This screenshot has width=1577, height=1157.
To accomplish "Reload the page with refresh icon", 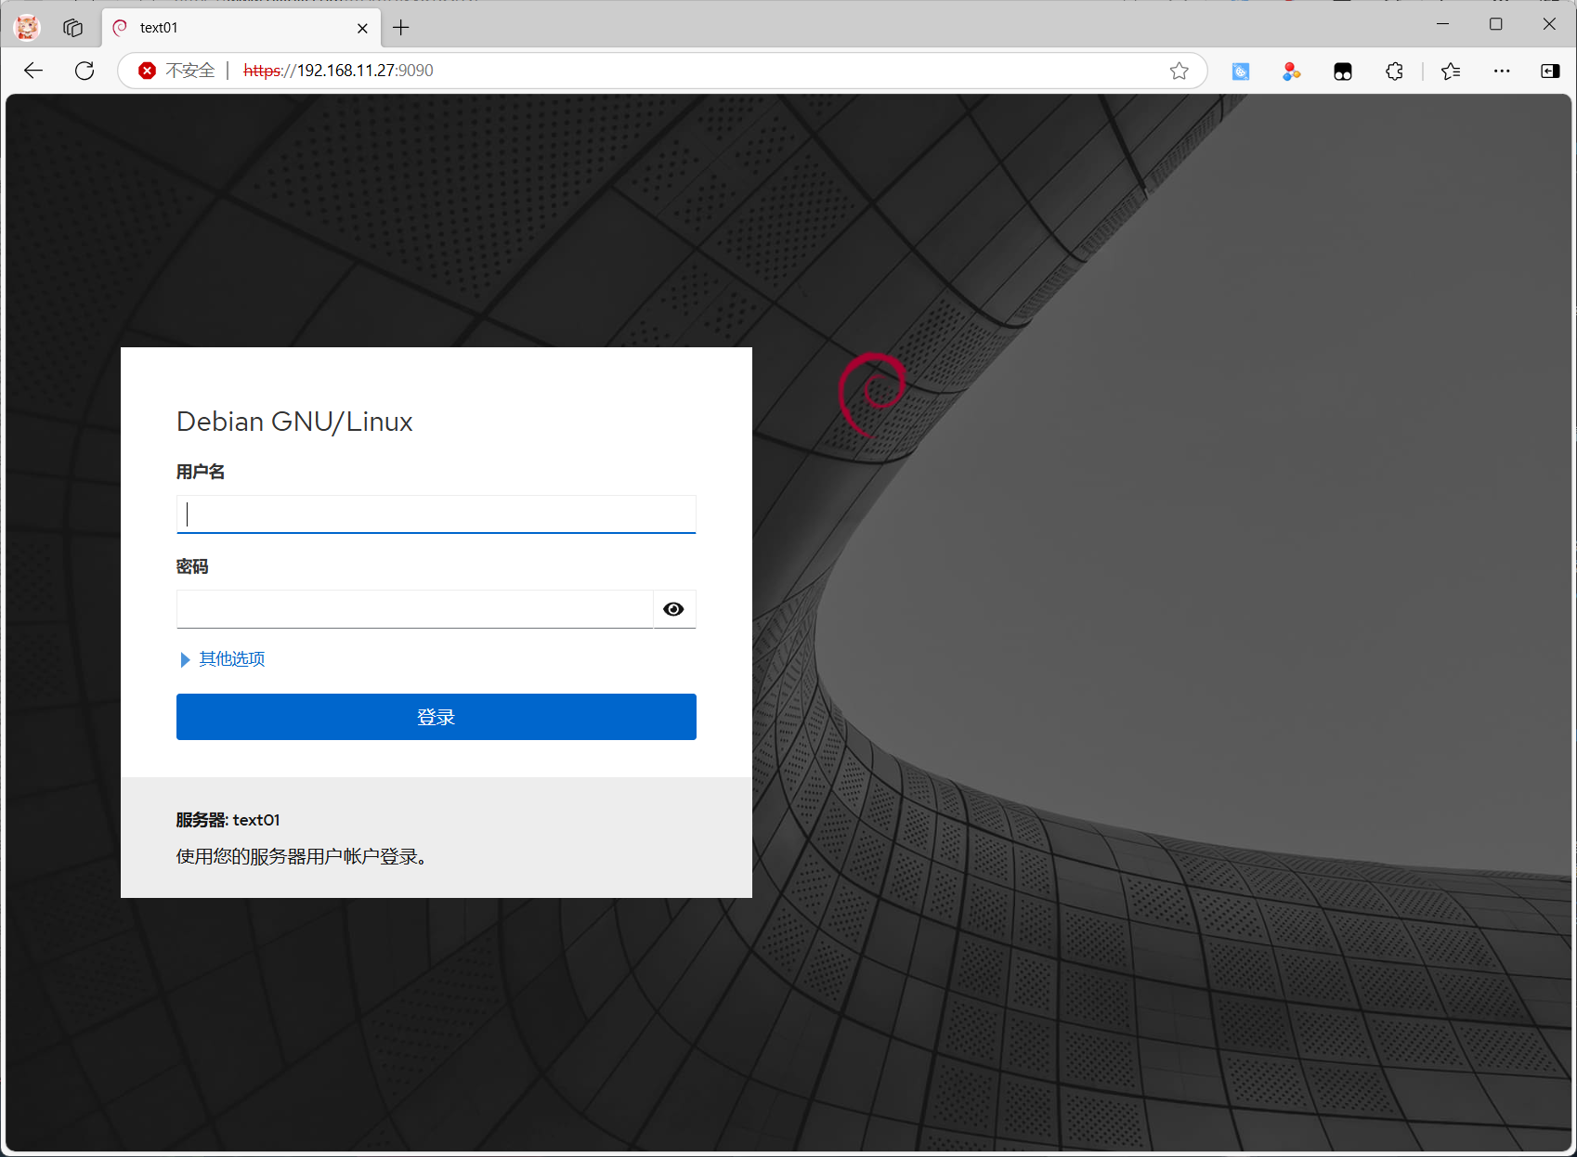I will tap(85, 71).
